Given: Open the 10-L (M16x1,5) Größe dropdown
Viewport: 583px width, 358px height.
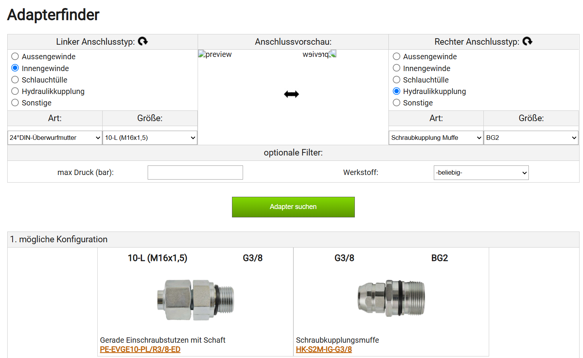Looking at the screenshot, I should coord(150,138).
